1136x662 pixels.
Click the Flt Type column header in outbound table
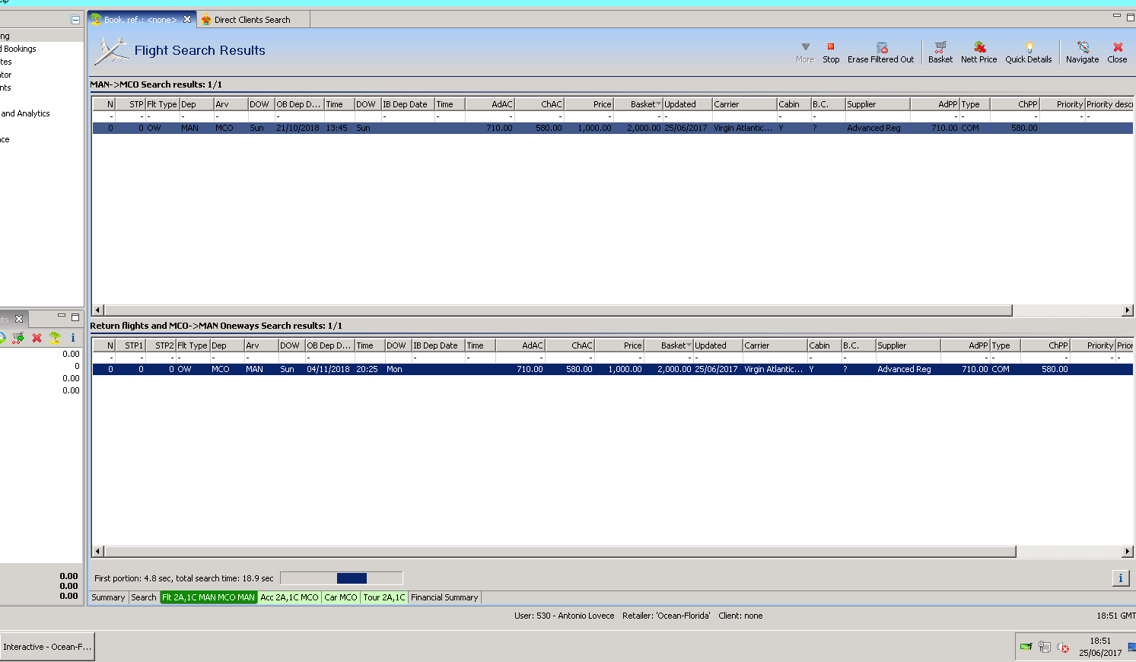(162, 104)
